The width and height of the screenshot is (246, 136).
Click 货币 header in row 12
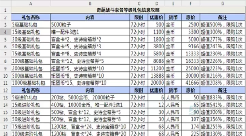click(x=173, y=90)
